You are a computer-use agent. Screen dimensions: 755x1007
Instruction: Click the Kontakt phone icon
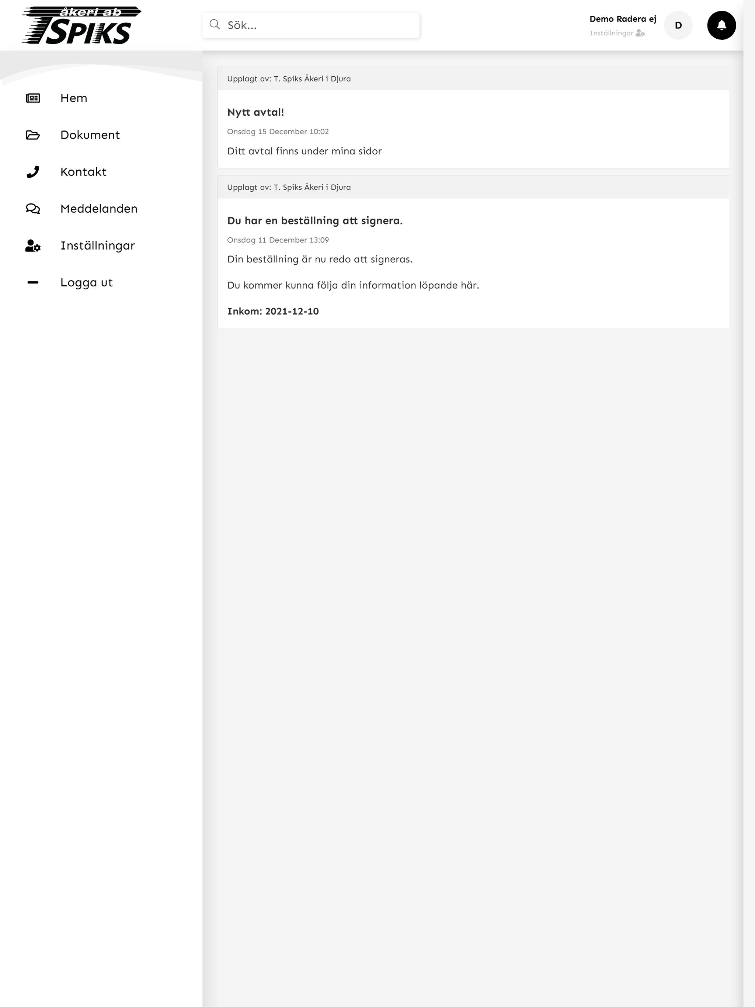click(x=33, y=172)
